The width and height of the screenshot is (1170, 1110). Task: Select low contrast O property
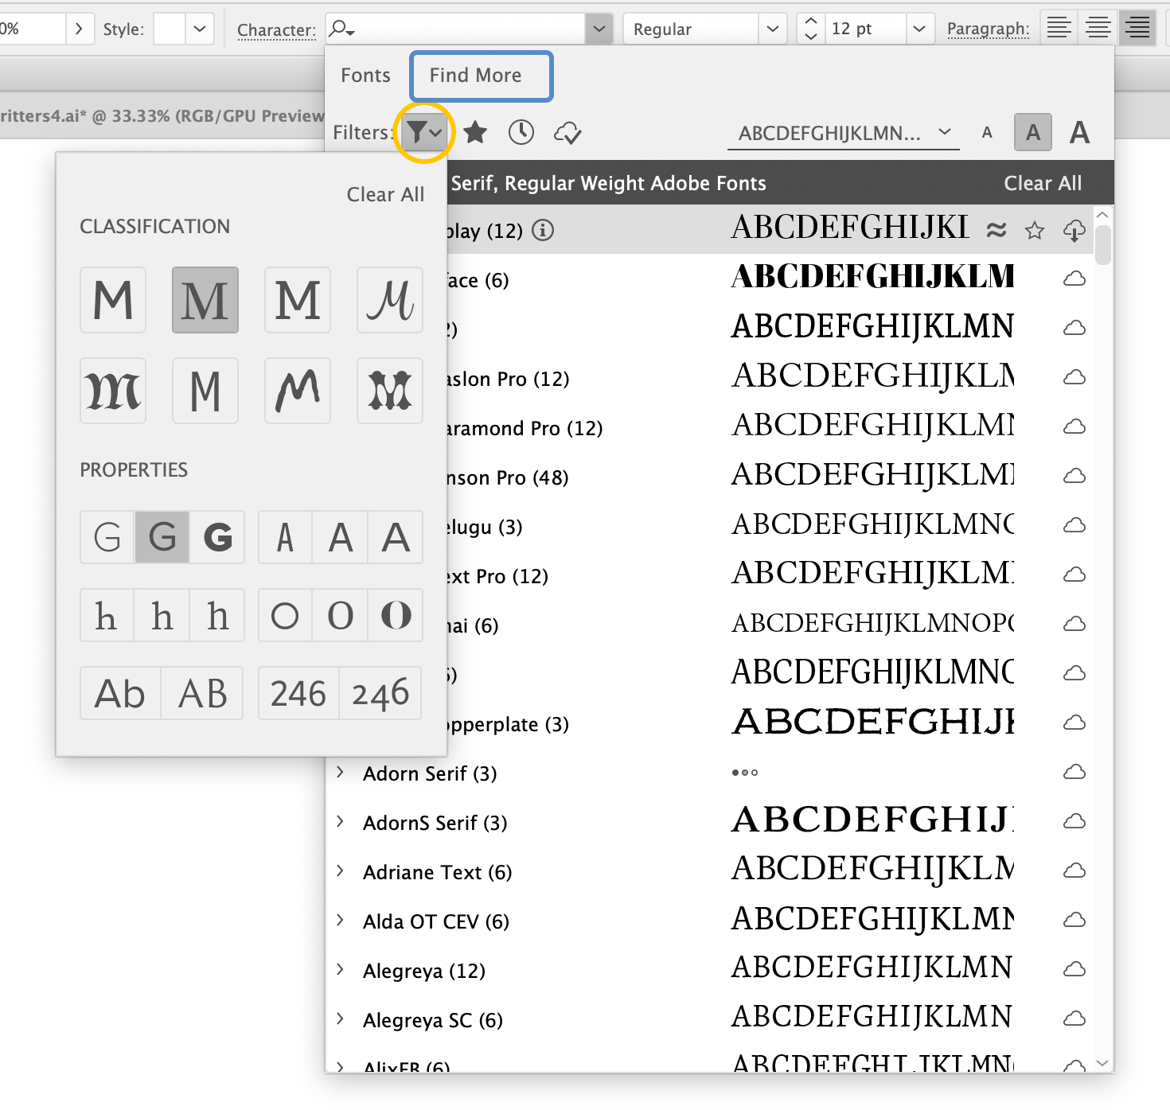coord(285,615)
